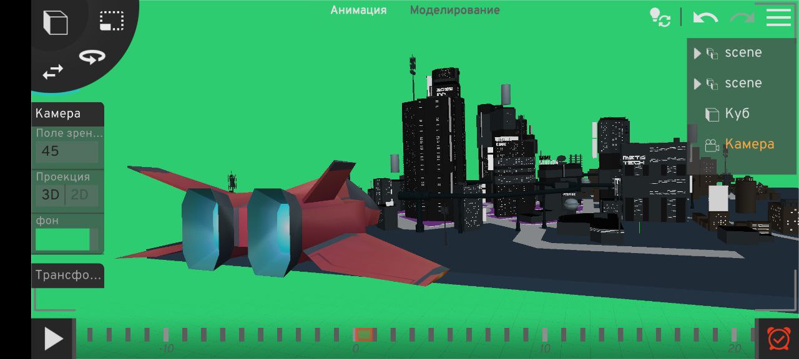
Task: Enable 3D projection mode
Action: [x=50, y=195]
